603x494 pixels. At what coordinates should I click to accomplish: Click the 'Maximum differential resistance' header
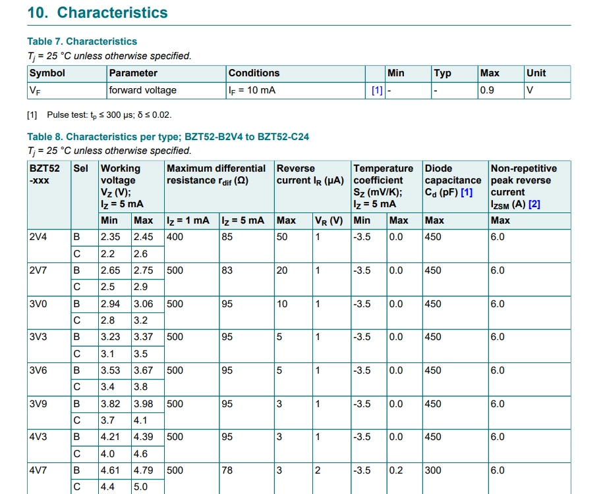click(219, 187)
